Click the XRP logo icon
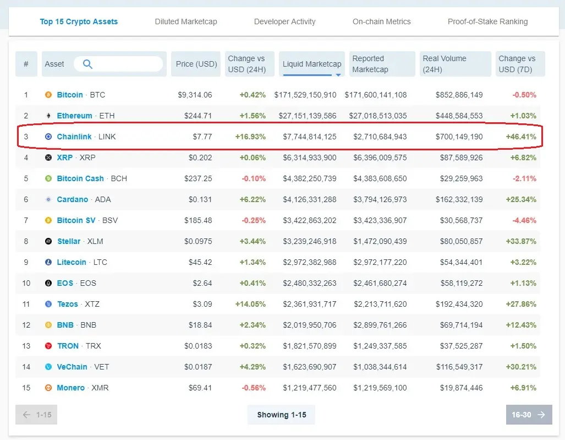Screen dimensions: 565x440 [x=48, y=157]
